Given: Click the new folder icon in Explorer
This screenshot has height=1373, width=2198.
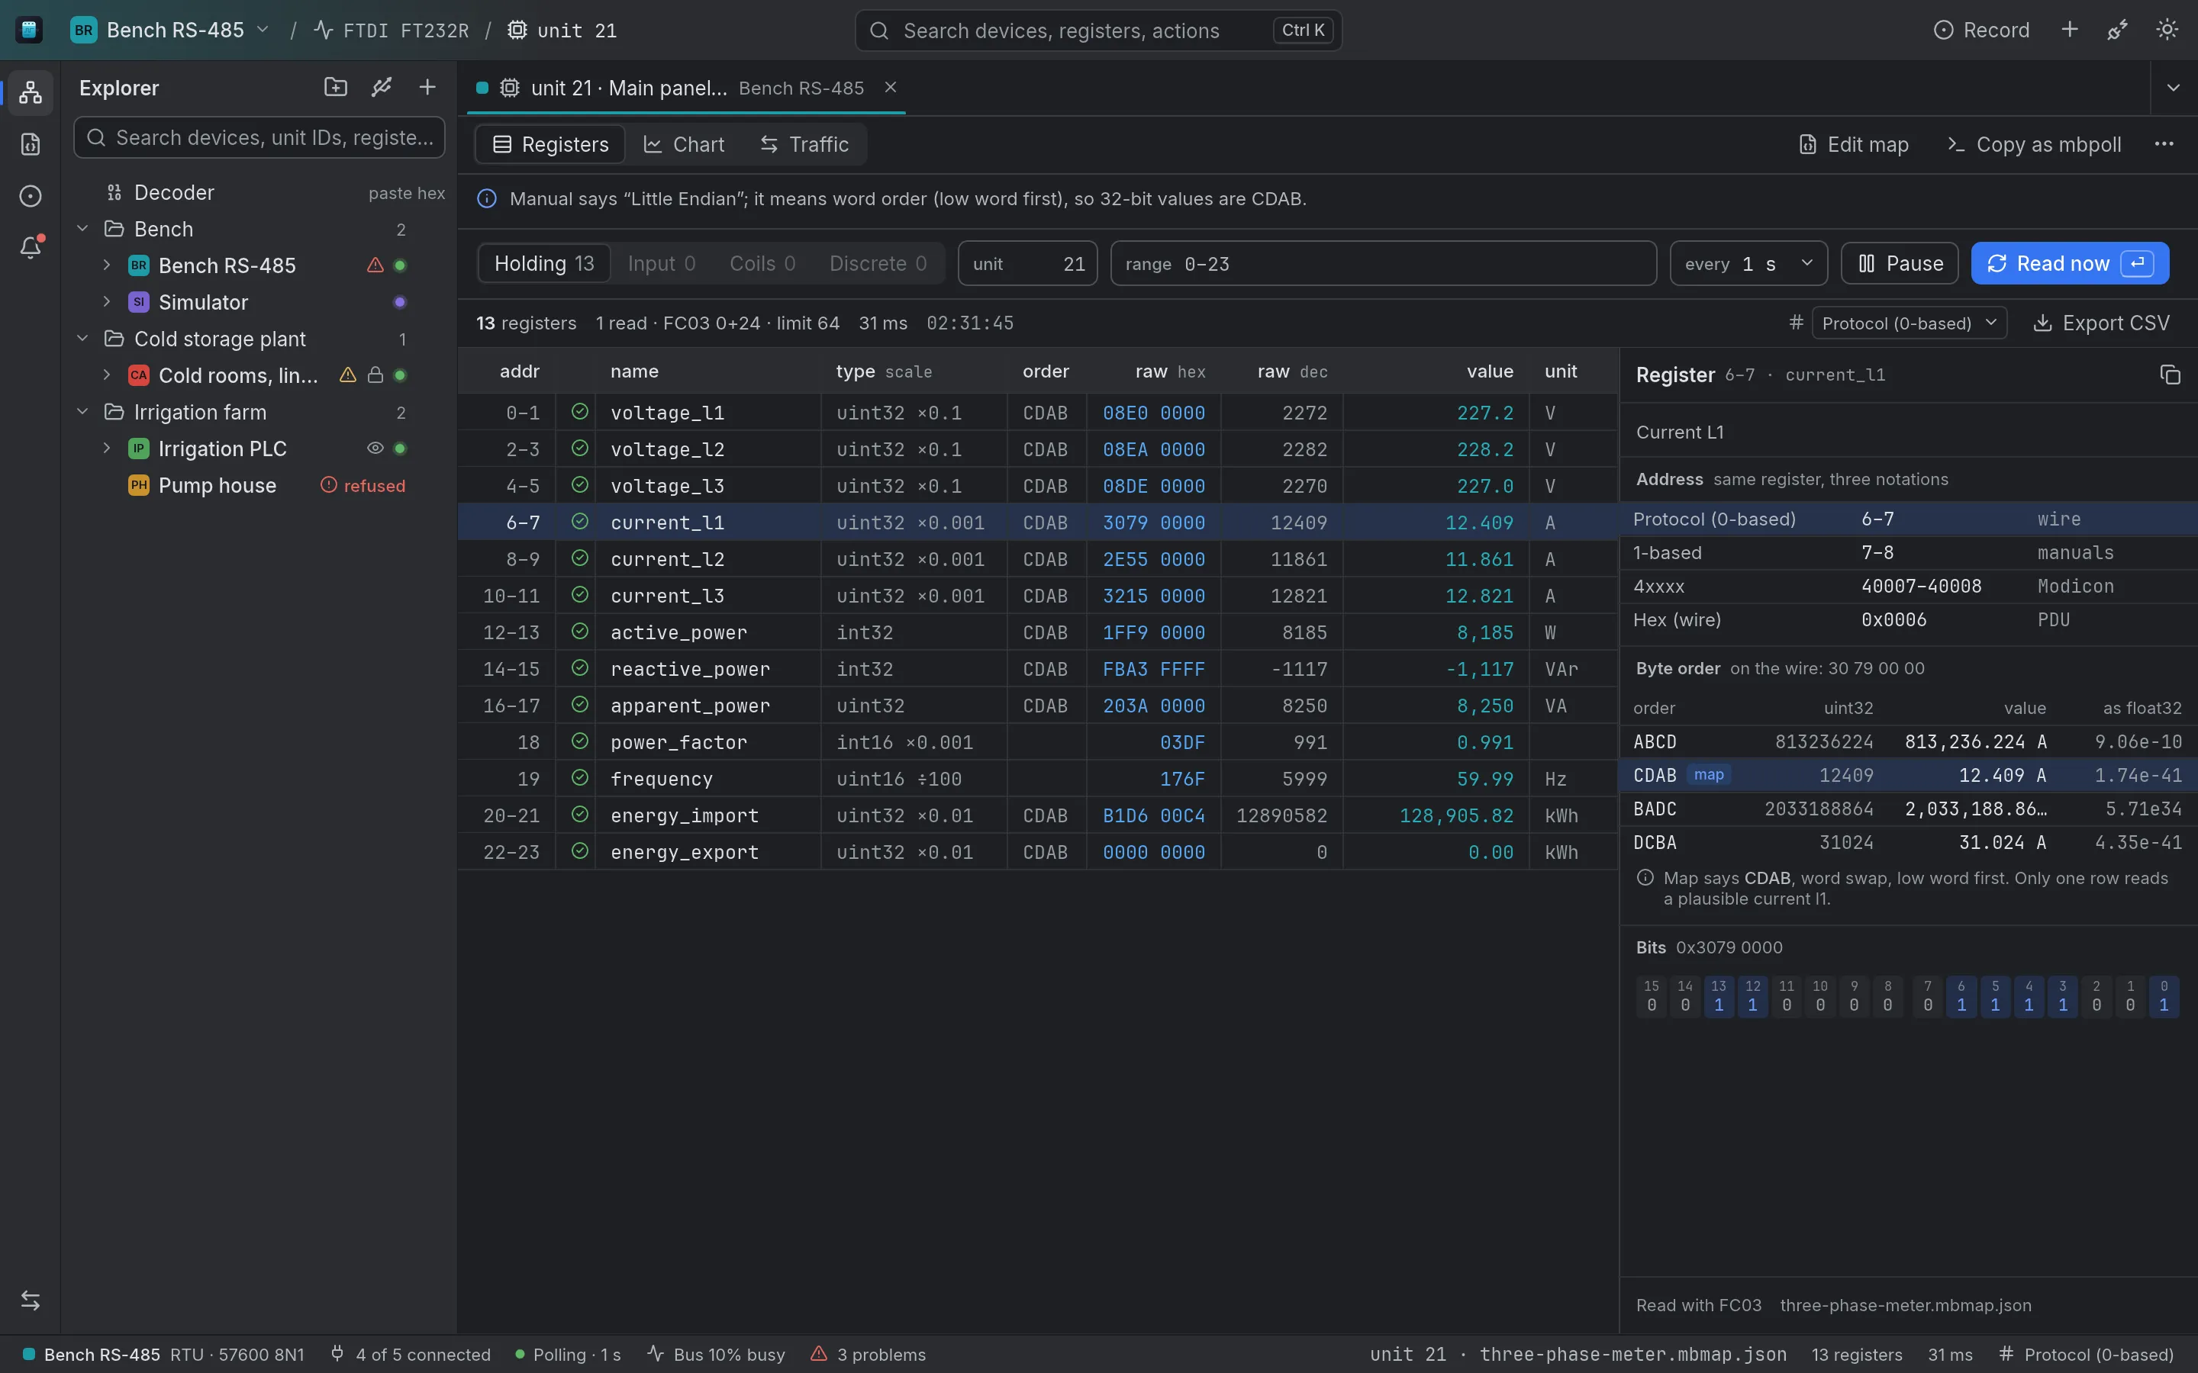Looking at the screenshot, I should [335, 87].
